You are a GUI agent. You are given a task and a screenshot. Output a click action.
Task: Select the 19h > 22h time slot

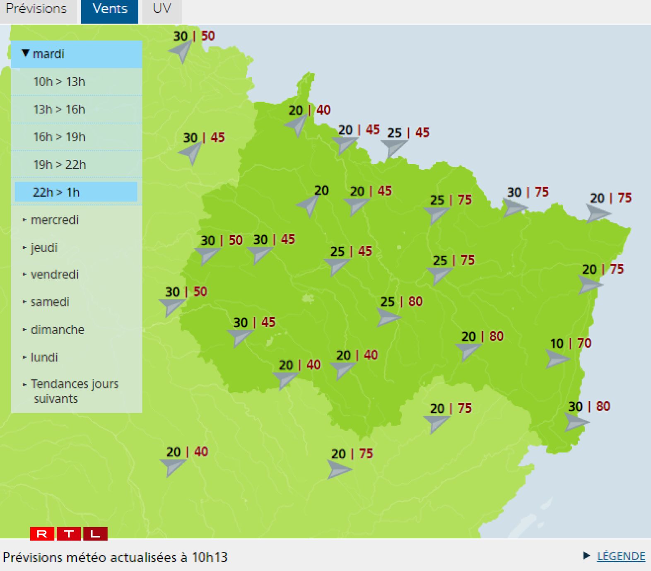60,165
